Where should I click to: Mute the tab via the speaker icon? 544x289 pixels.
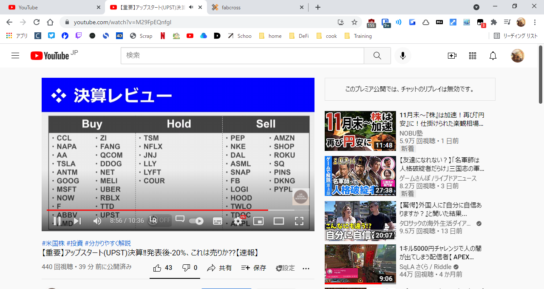click(191, 7)
